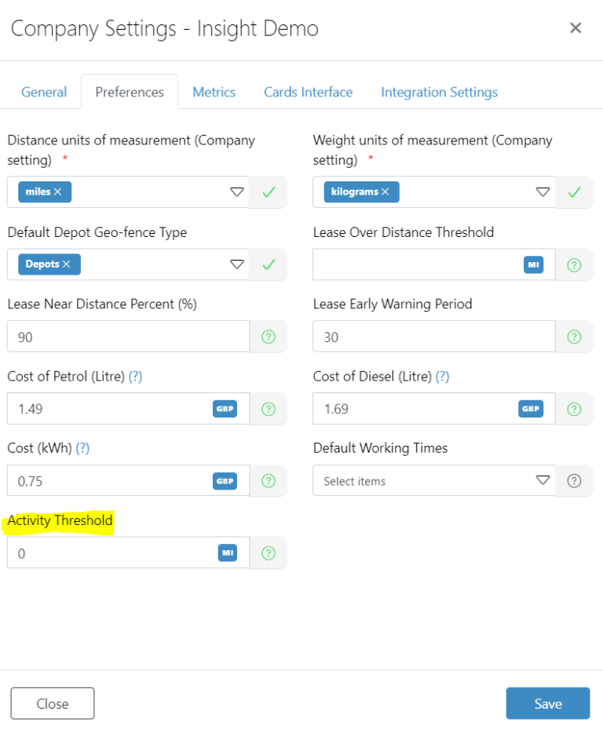Click the help icon for Lease Over Distance Threshold
Image resolution: width=603 pixels, height=733 pixels.
coord(574,264)
